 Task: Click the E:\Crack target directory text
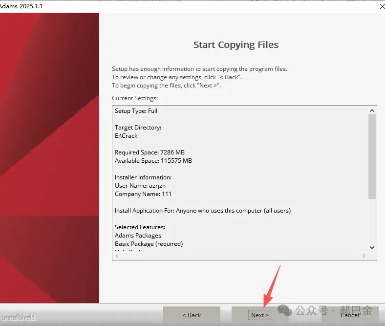pyautogui.click(x=126, y=136)
